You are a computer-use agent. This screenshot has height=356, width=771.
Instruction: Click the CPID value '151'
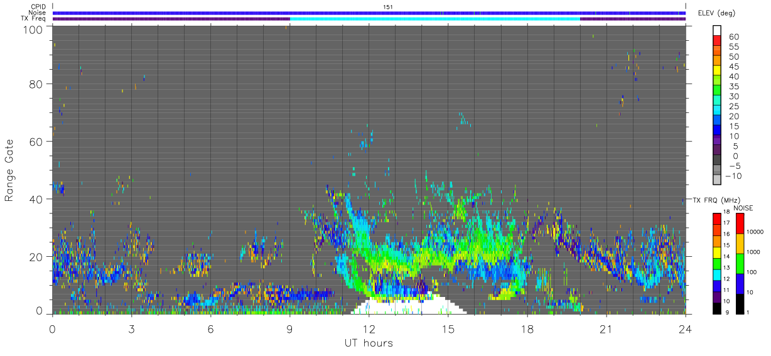387,7
